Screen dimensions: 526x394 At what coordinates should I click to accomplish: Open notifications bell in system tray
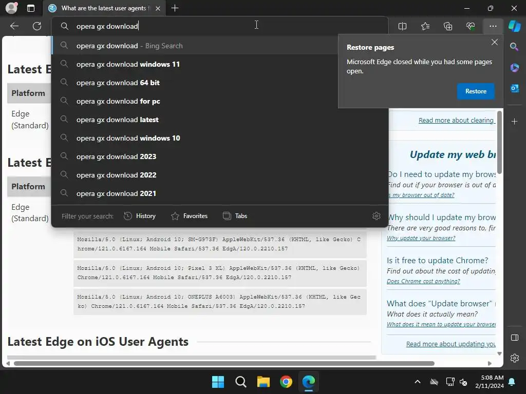click(512, 382)
